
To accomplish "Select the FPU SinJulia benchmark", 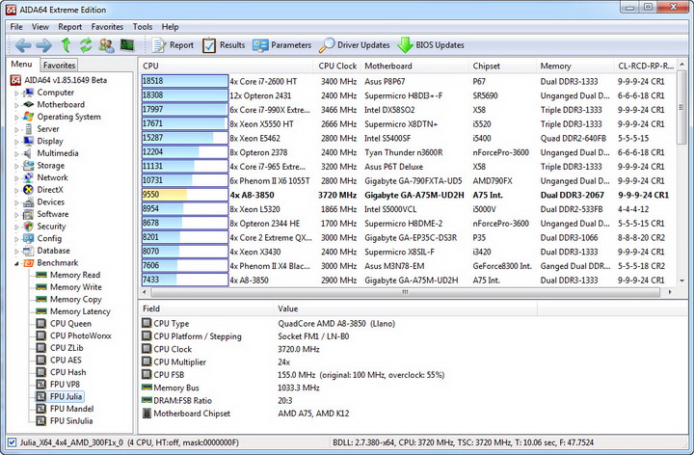I will coord(65,421).
